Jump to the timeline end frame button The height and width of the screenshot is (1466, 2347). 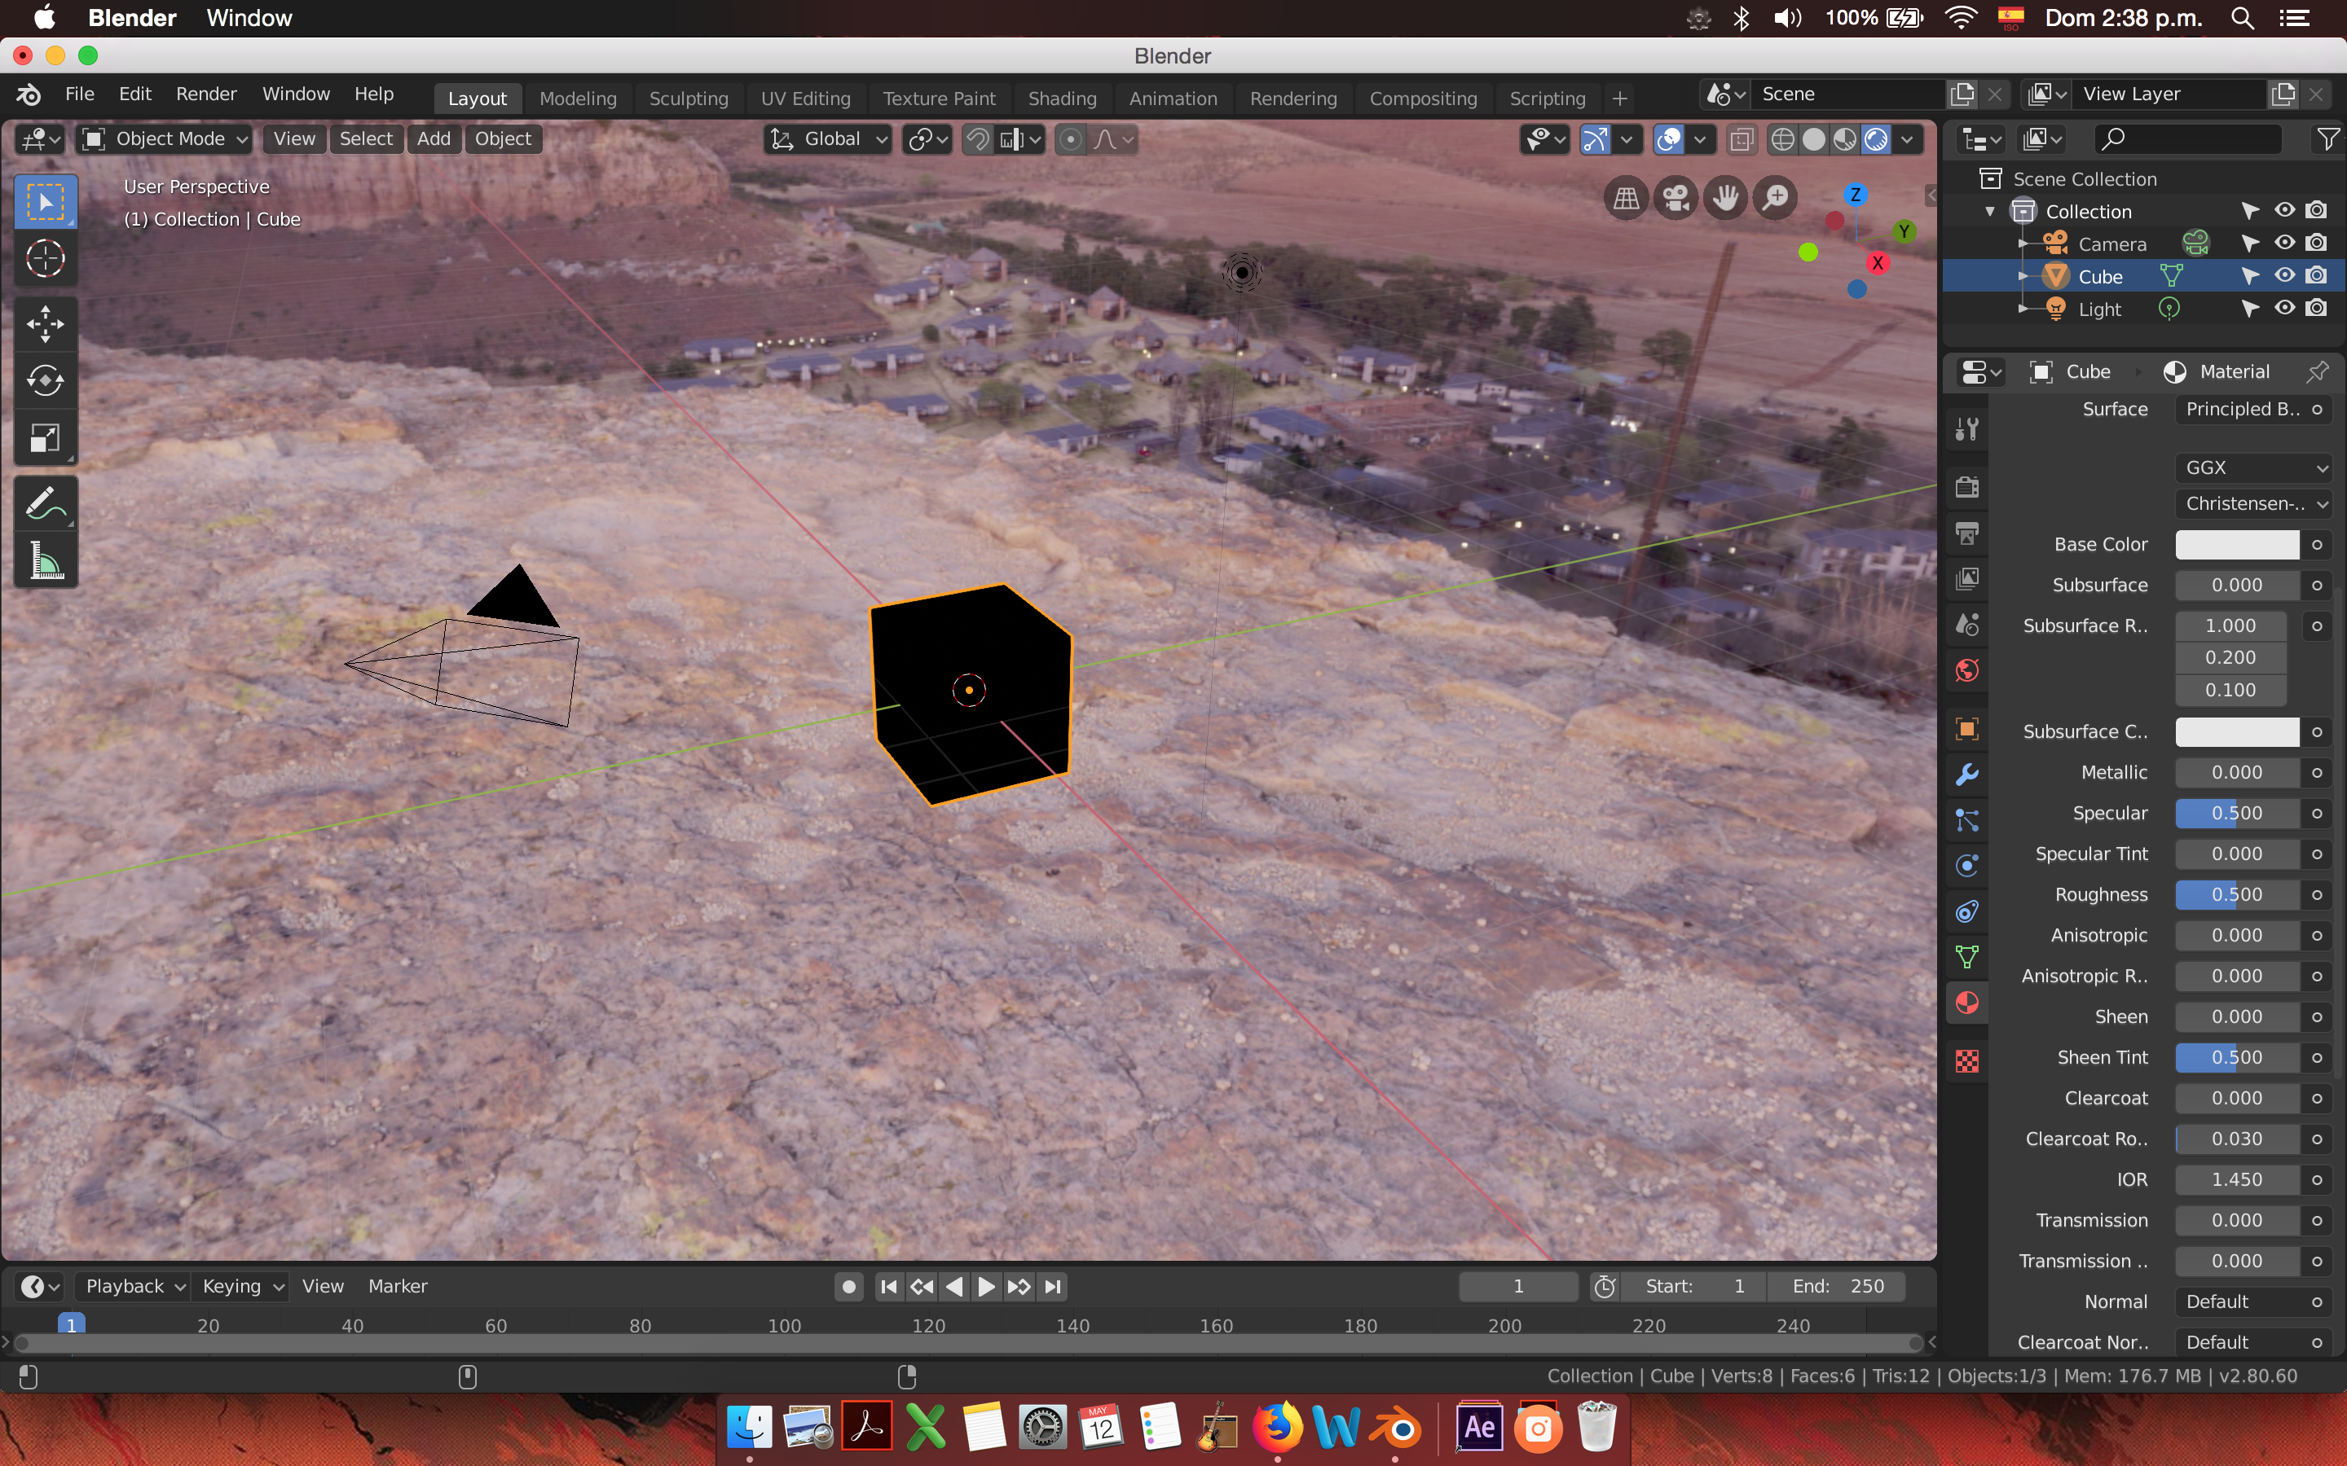tap(1052, 1287)
